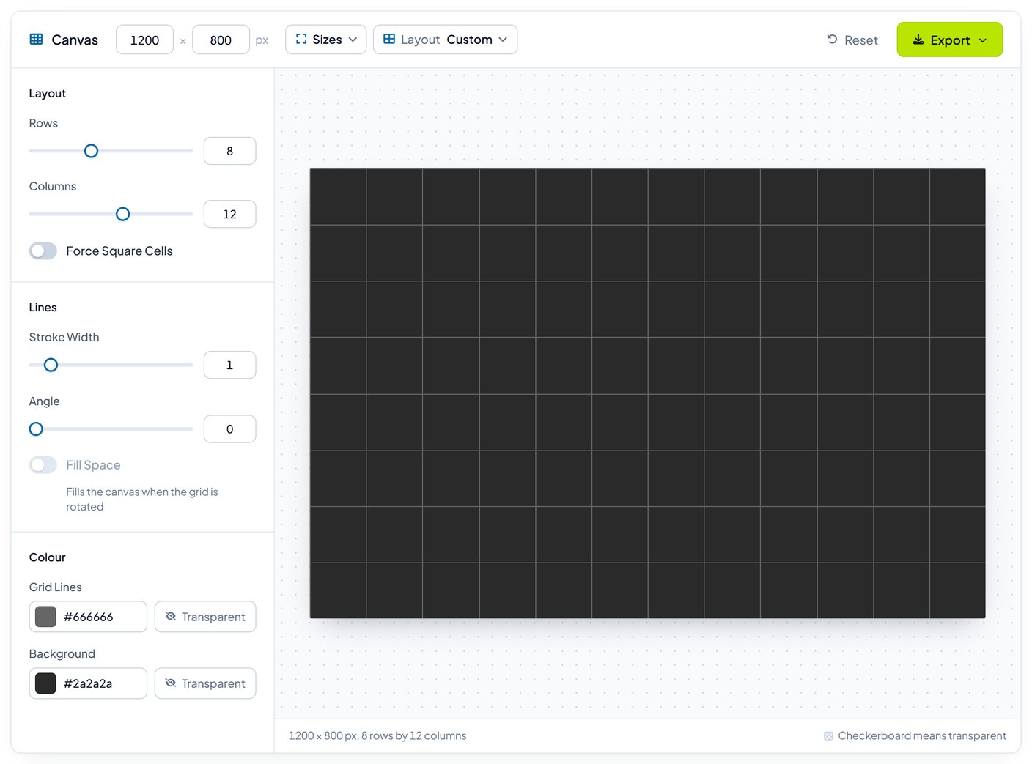Click the "Colour" section heading

tap(48, 557)
